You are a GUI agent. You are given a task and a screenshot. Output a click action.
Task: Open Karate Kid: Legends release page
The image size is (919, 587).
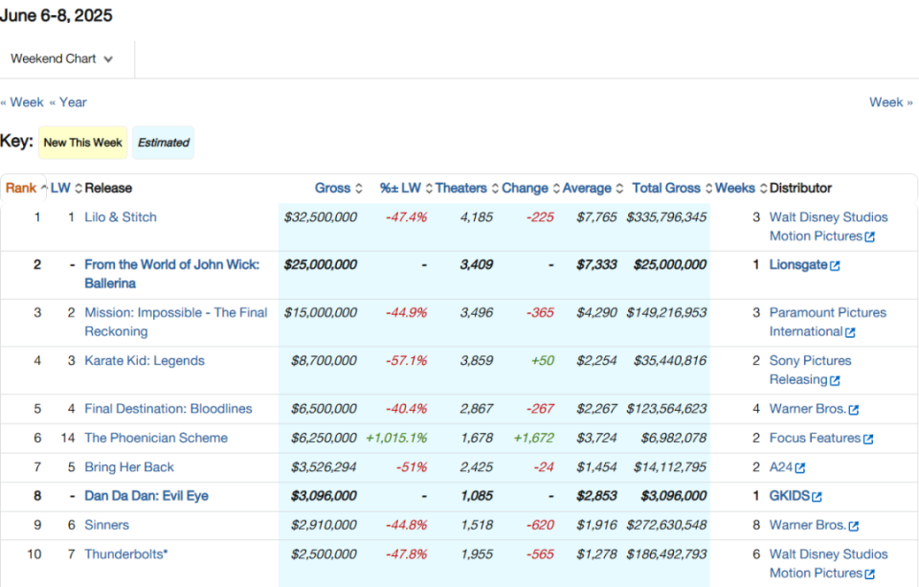click(145, 361)
